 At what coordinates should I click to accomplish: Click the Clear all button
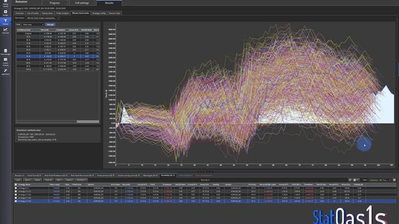[48, 180]
